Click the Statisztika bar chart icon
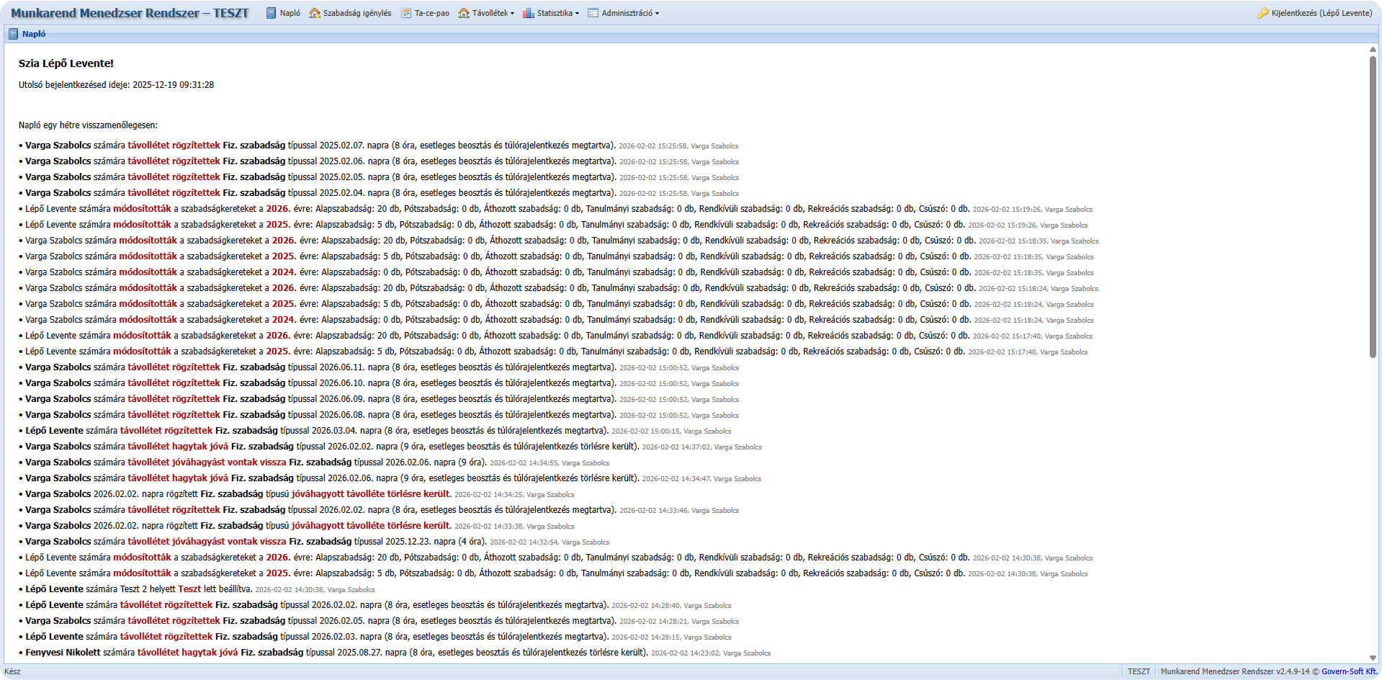Viewport: 1382px width, 680px height. tap(529, 13)
